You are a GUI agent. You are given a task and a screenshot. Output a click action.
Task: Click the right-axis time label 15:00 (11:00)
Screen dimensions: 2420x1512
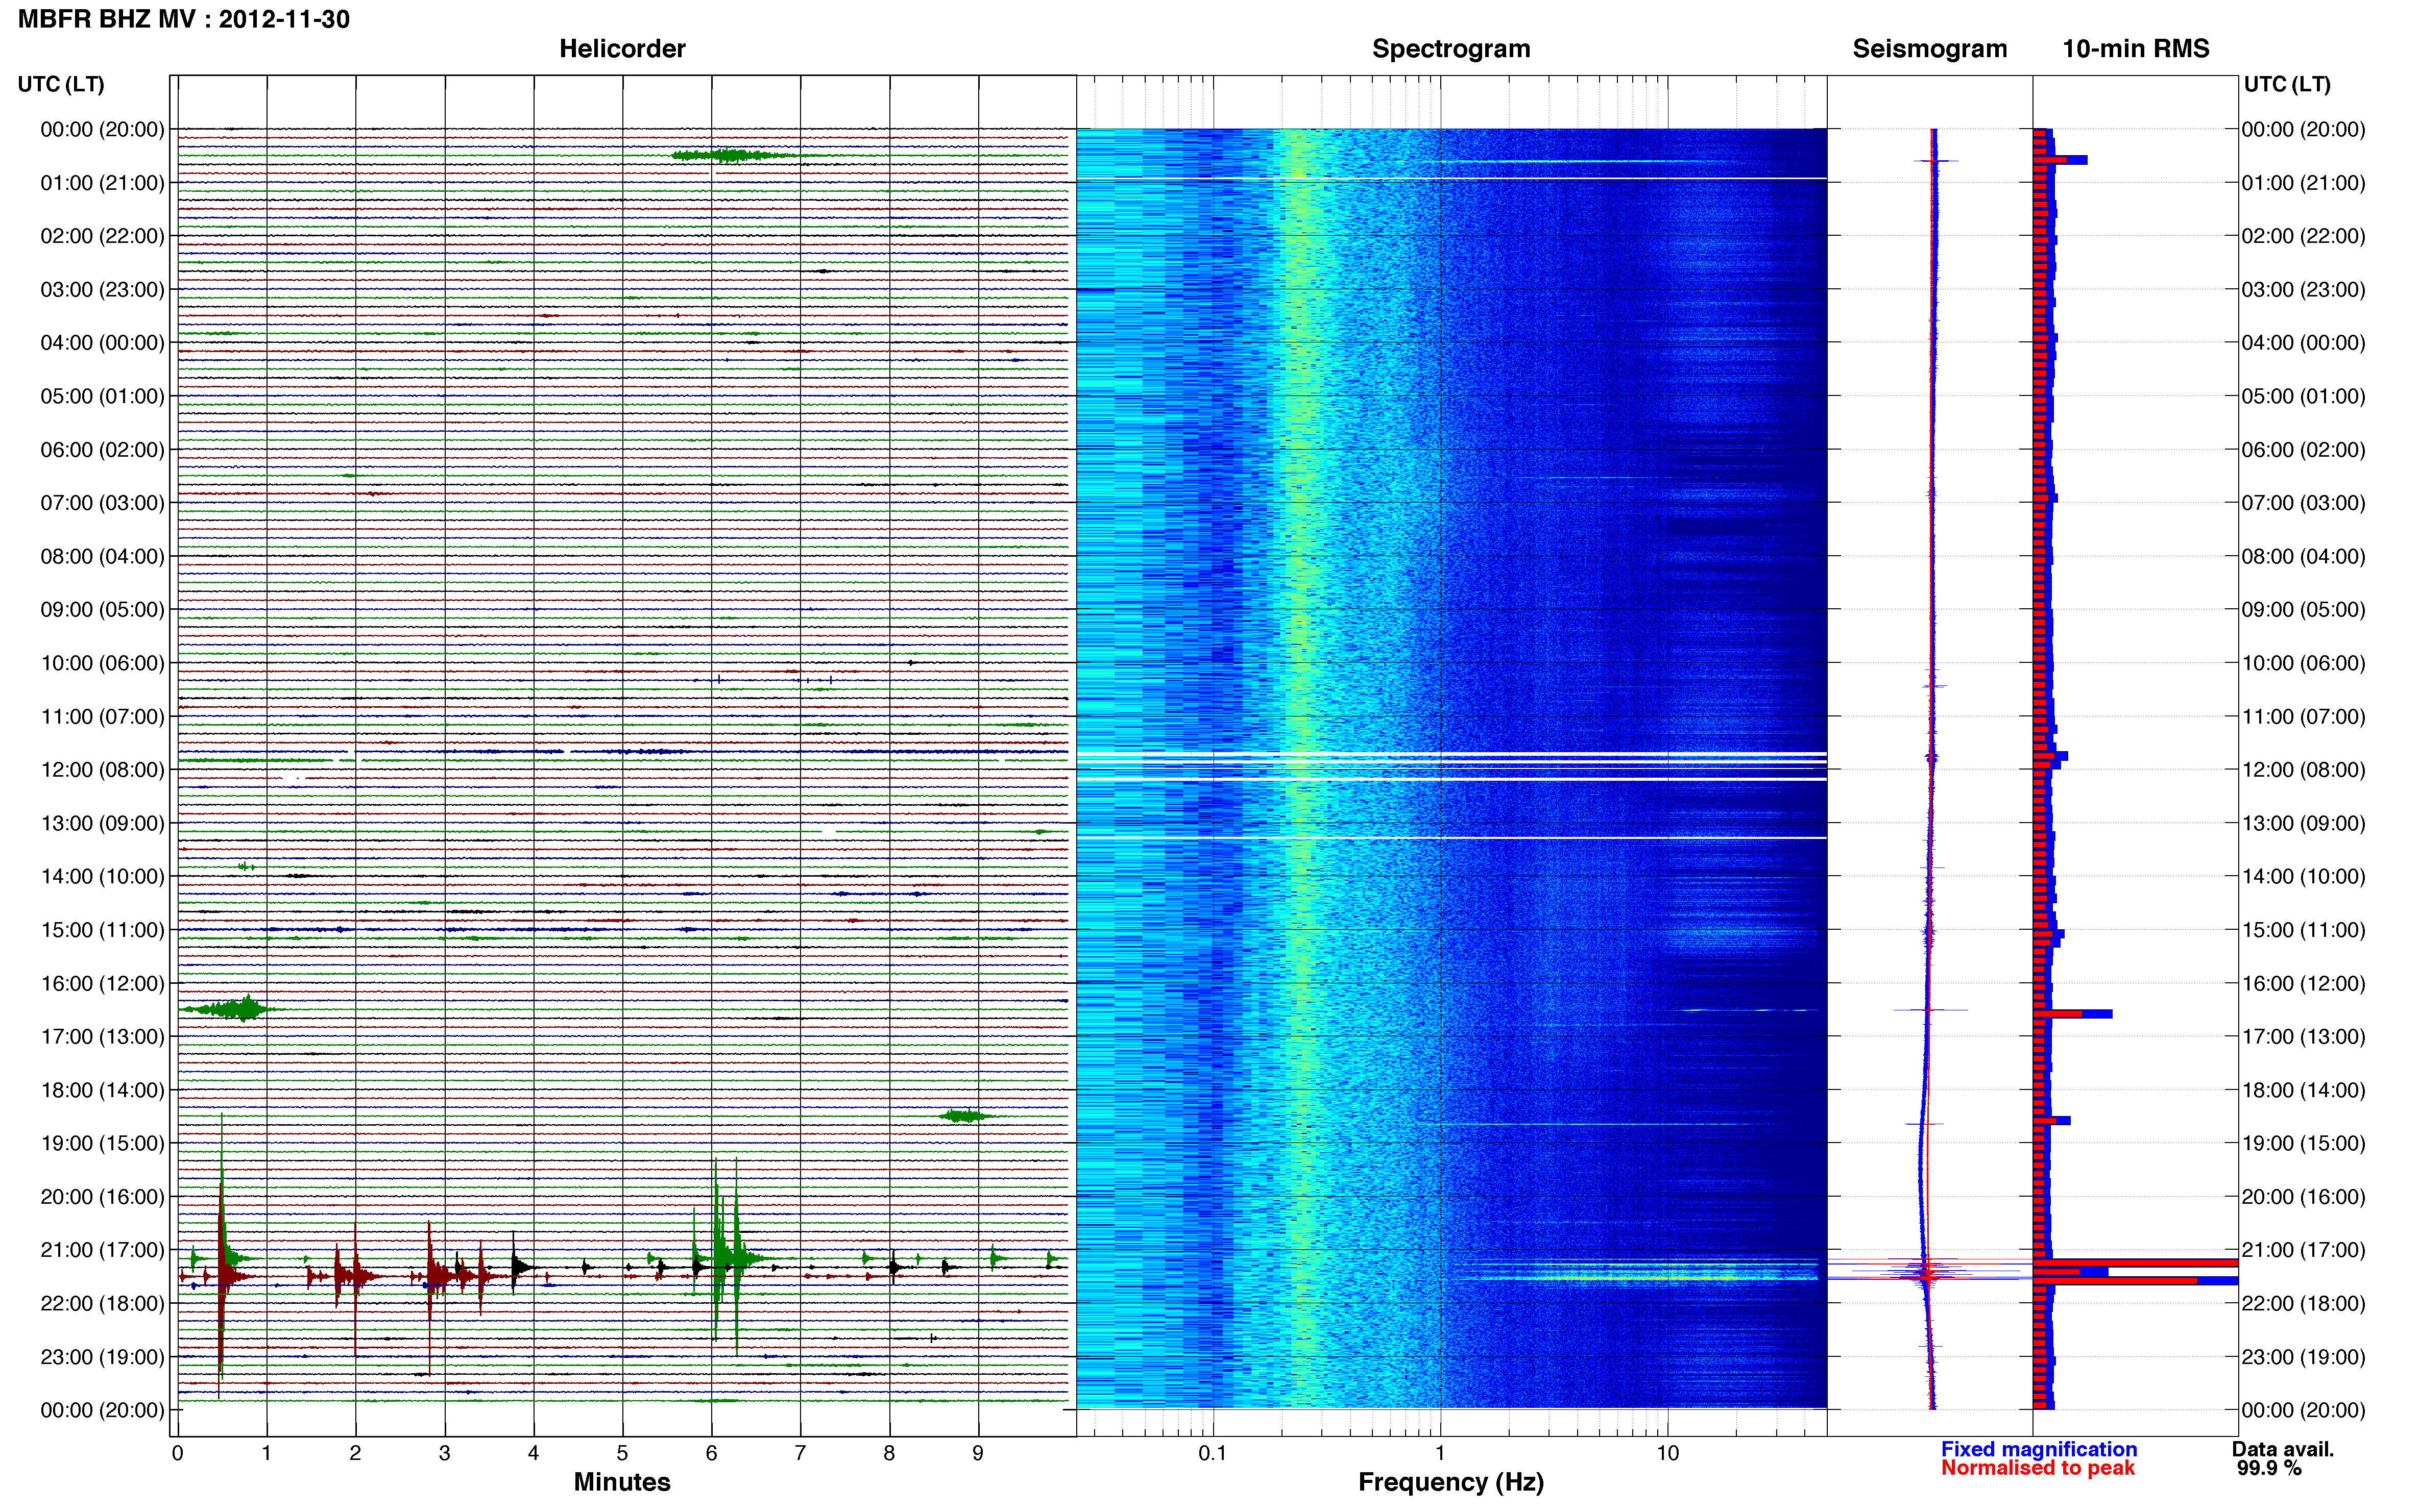pyautogui.click(x=2304, y=930)
